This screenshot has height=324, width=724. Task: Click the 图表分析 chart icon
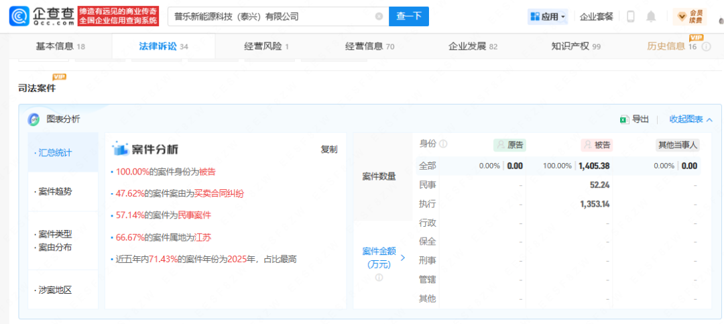[34, 119]
